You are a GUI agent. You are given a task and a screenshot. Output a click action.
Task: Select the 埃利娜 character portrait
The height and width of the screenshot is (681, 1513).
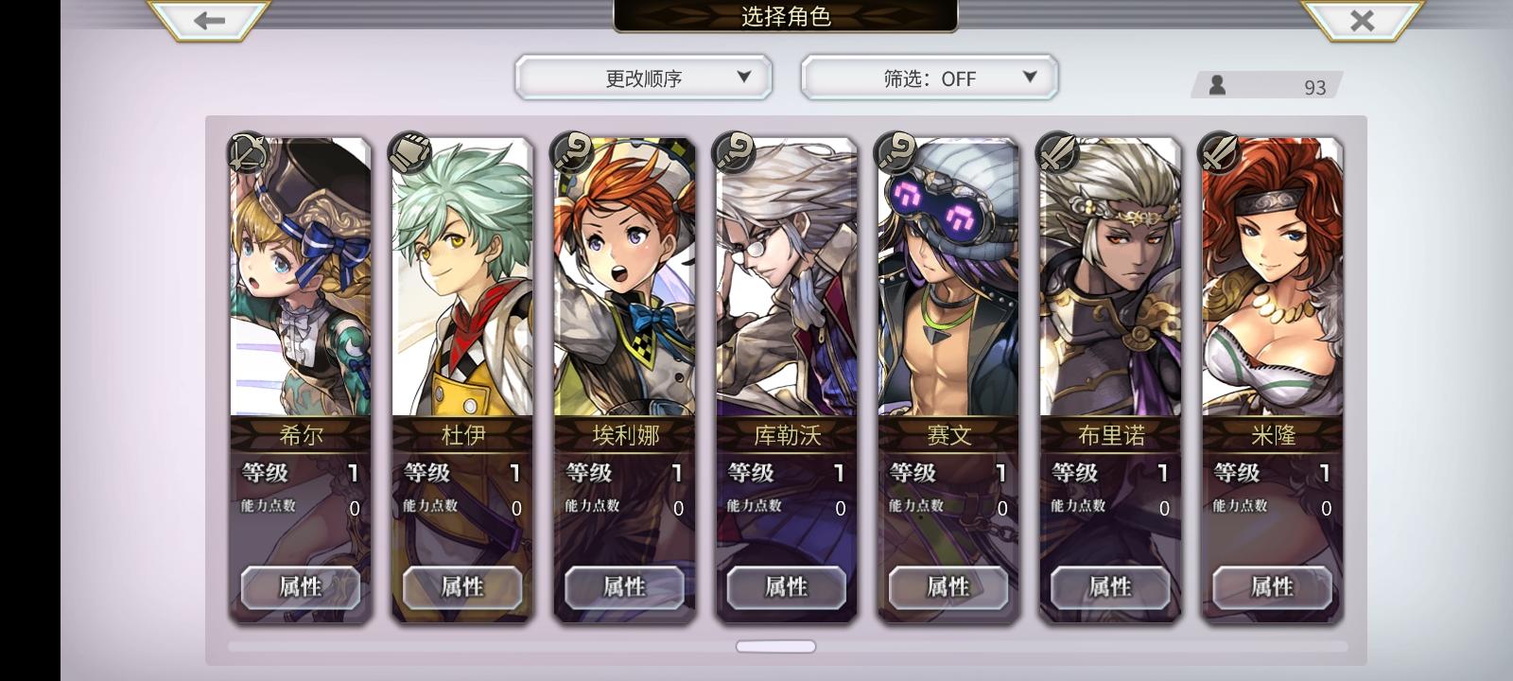click(x=624, y=276)
